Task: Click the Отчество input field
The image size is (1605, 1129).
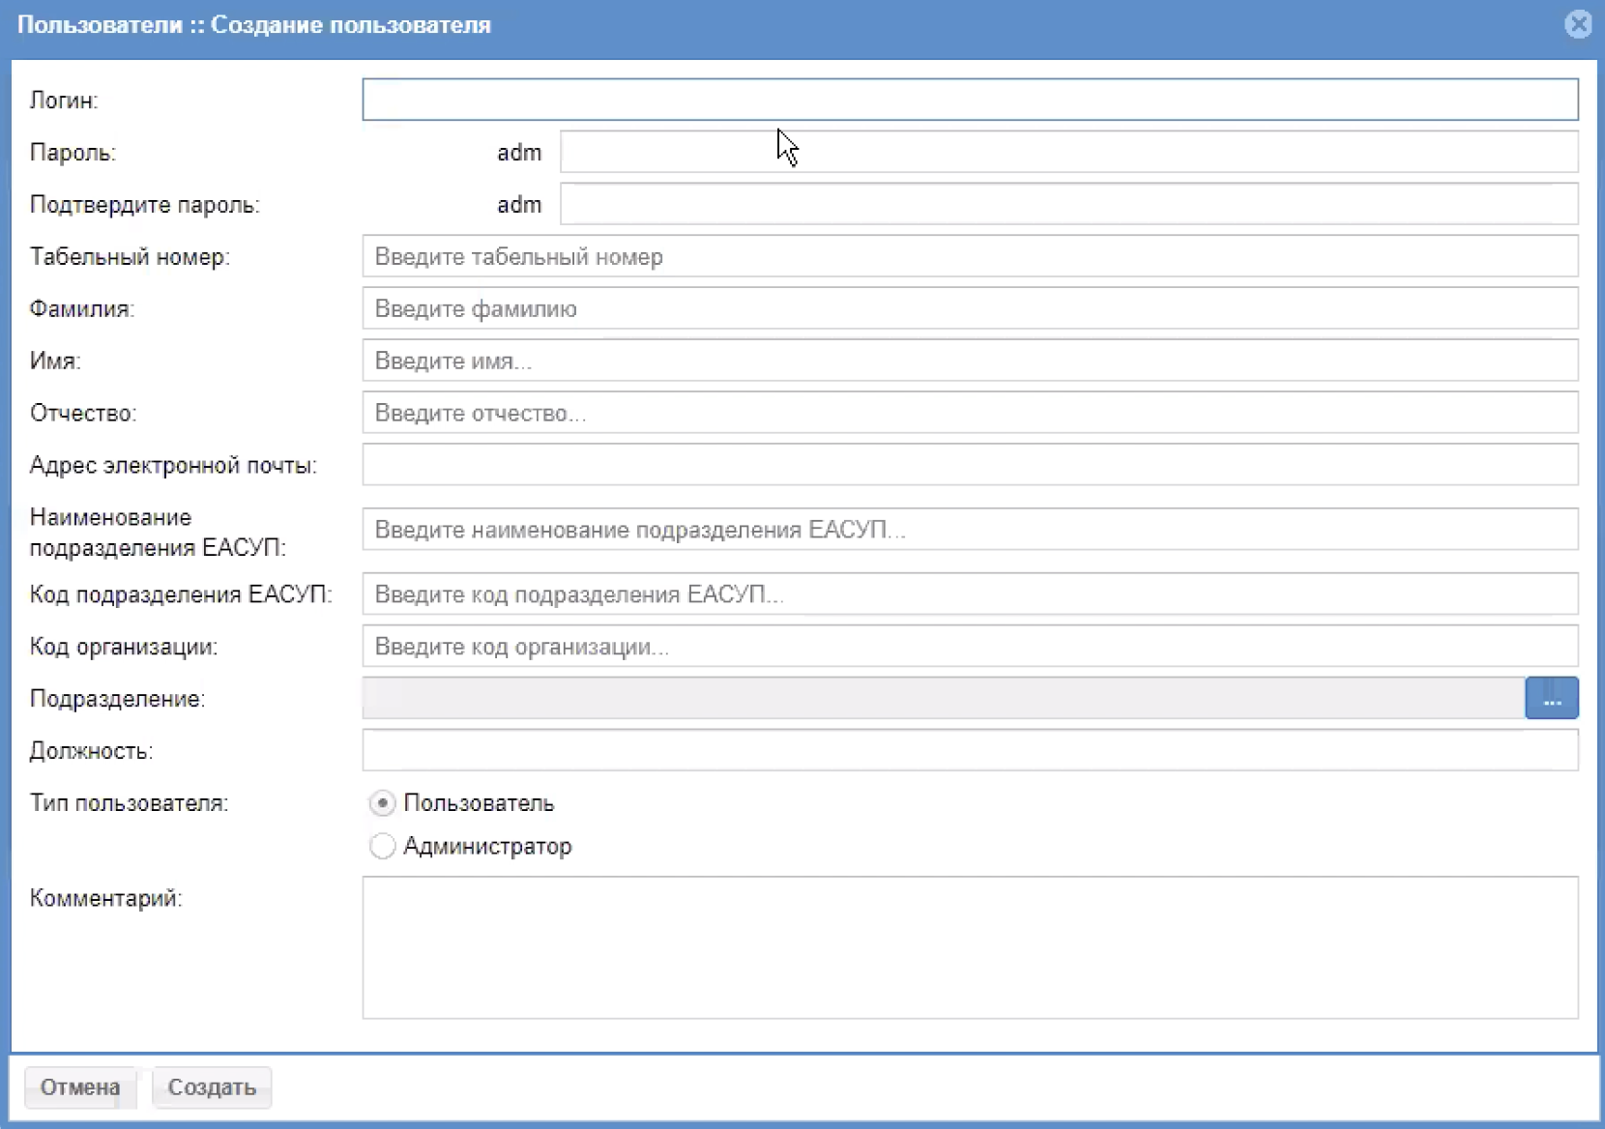Action: (x=970, y=414)
